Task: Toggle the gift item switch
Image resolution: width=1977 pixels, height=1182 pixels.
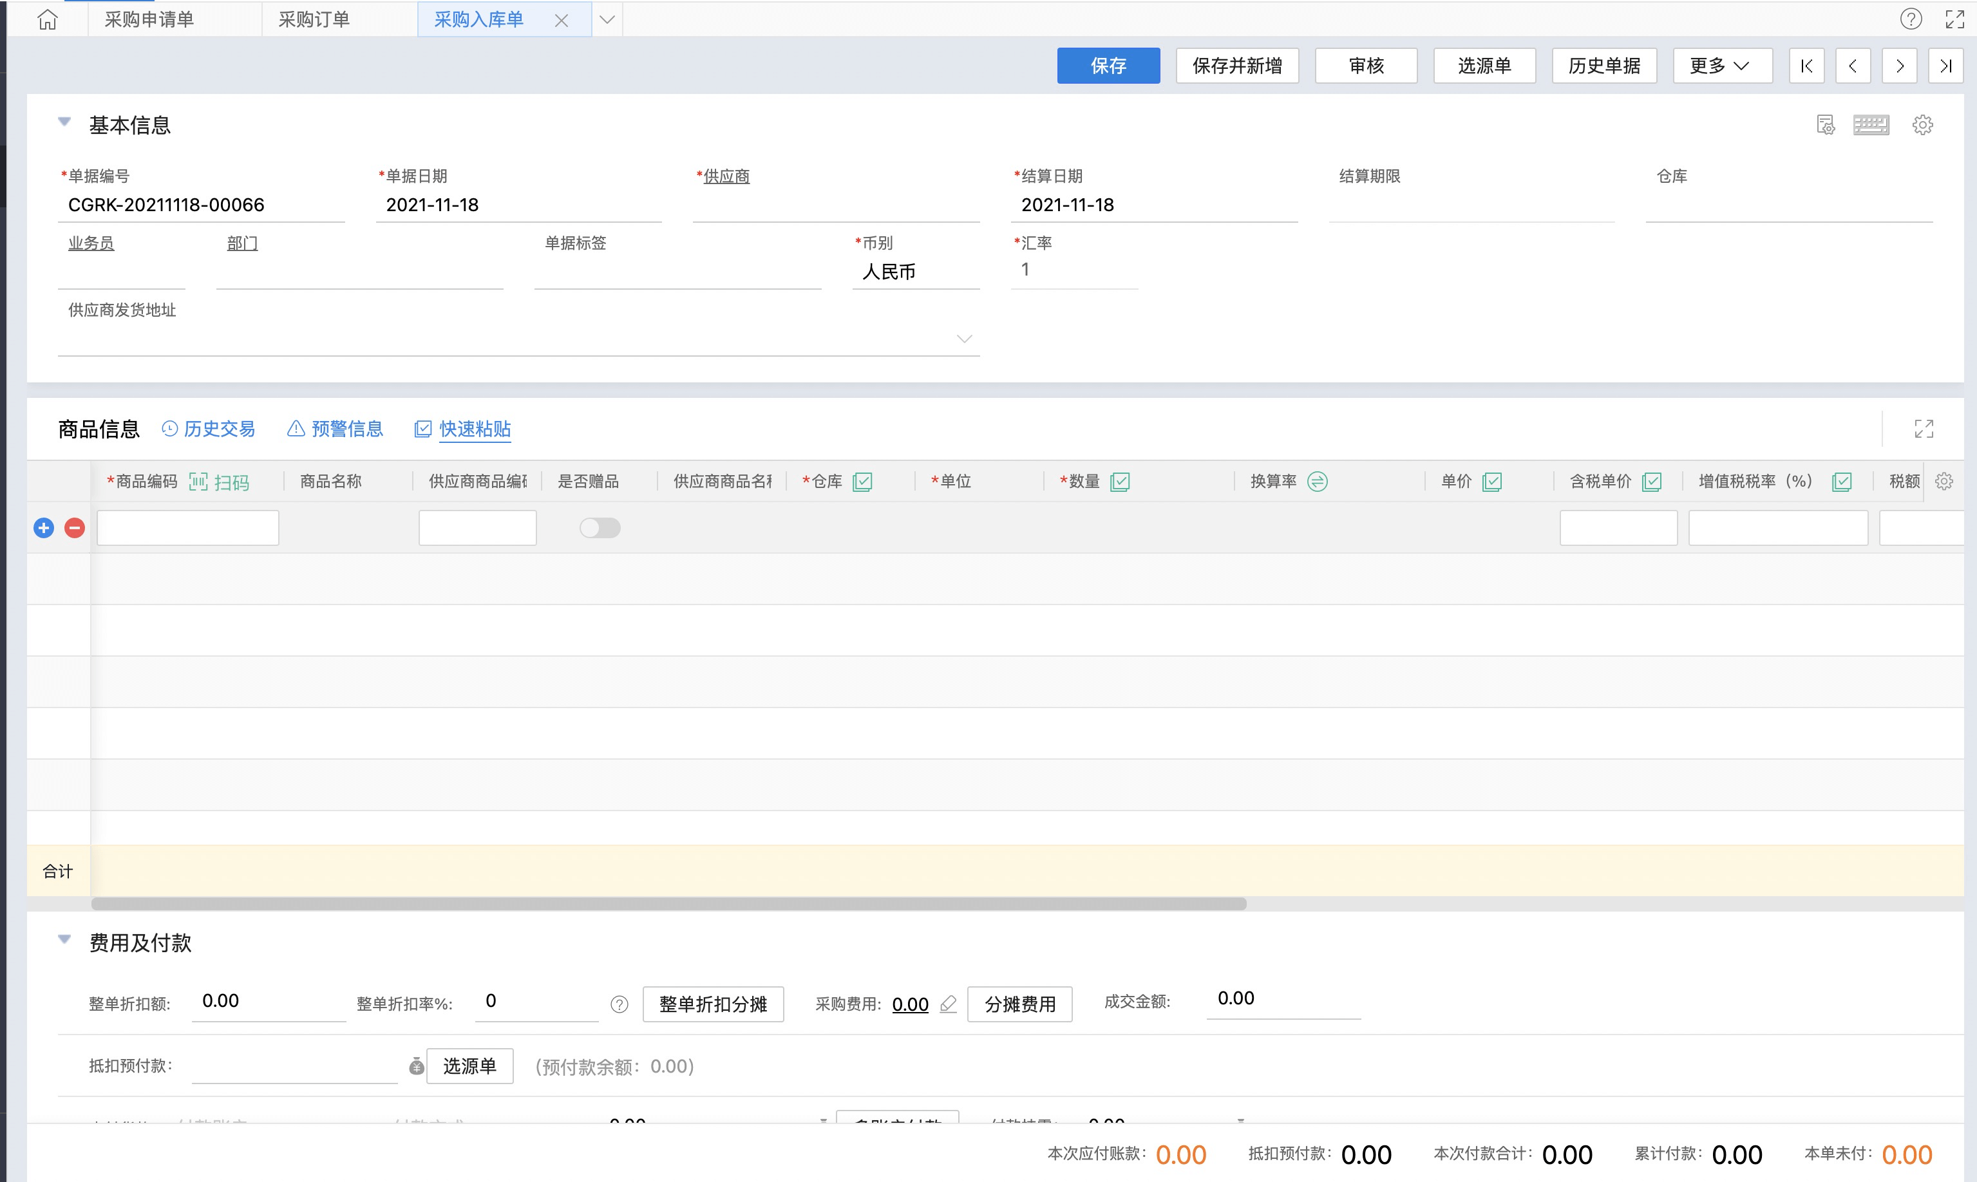Action: tap(599, 527)
